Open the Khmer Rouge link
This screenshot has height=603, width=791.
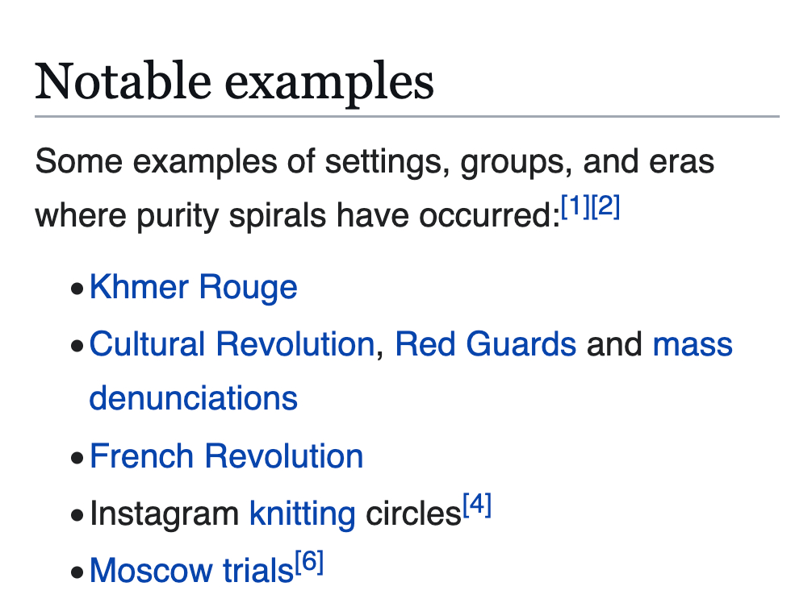coord(193,288)
